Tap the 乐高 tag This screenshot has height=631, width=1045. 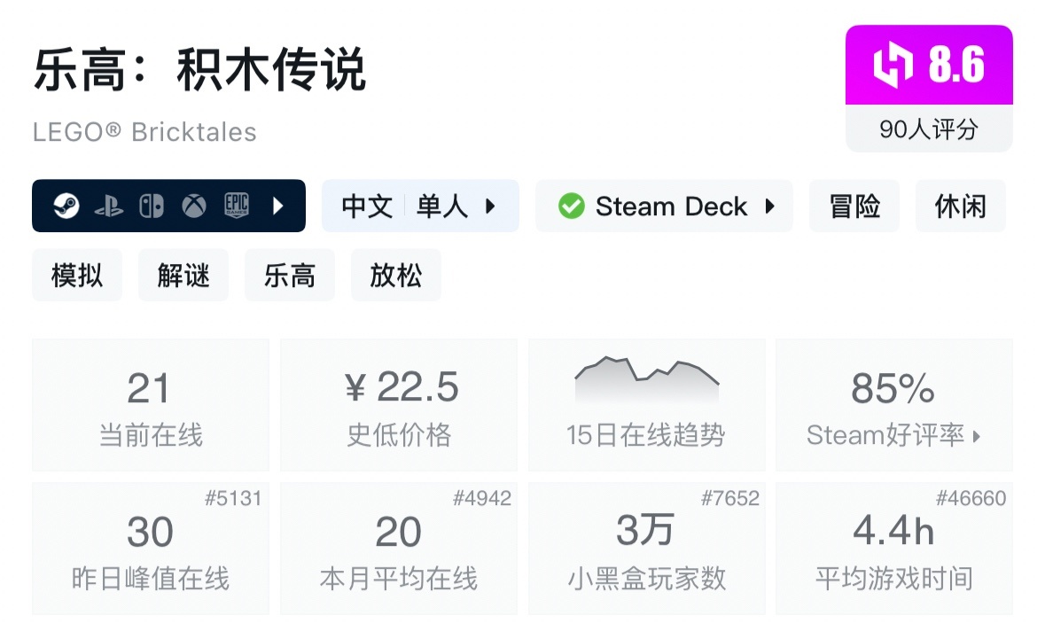click(x=290, y=276)
